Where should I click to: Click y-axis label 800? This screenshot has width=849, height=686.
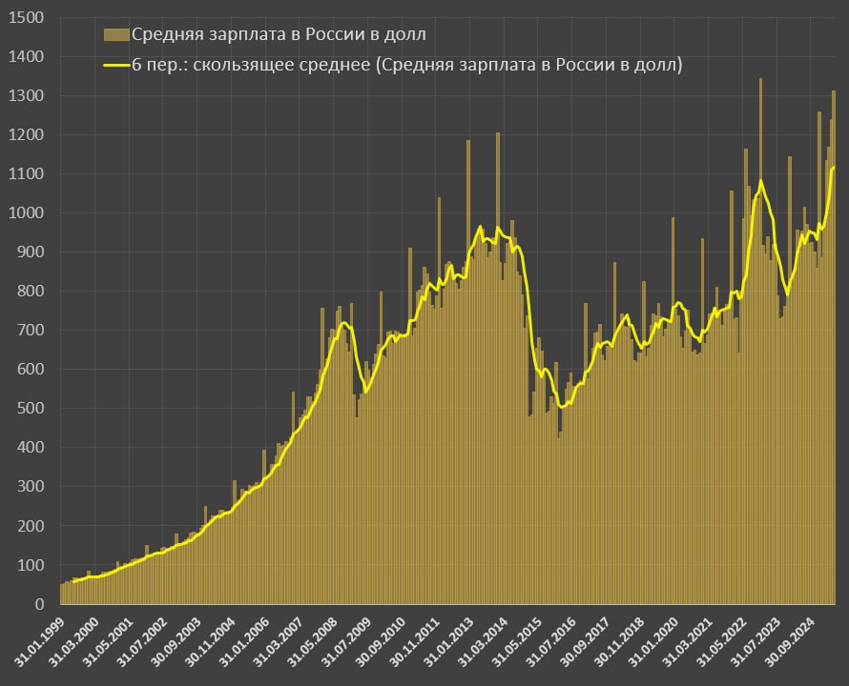click(x=31, y=291)
